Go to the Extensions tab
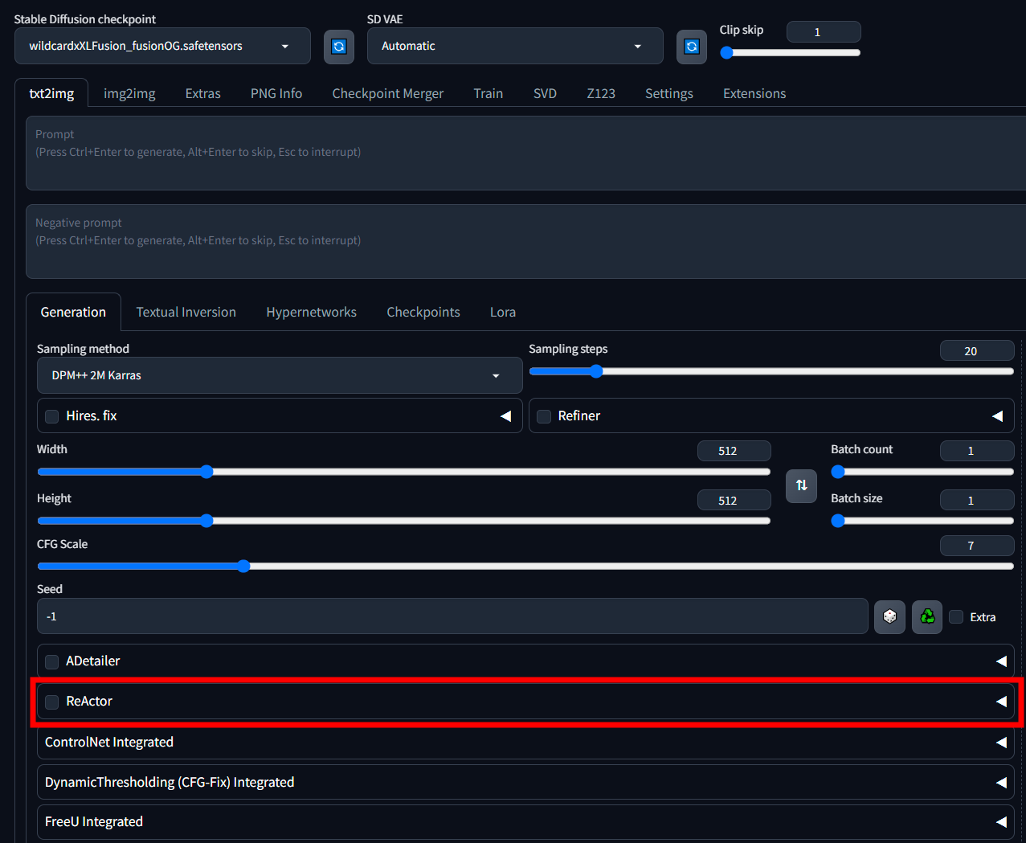The image size is (1026, 843). click(x=754, y=93)
